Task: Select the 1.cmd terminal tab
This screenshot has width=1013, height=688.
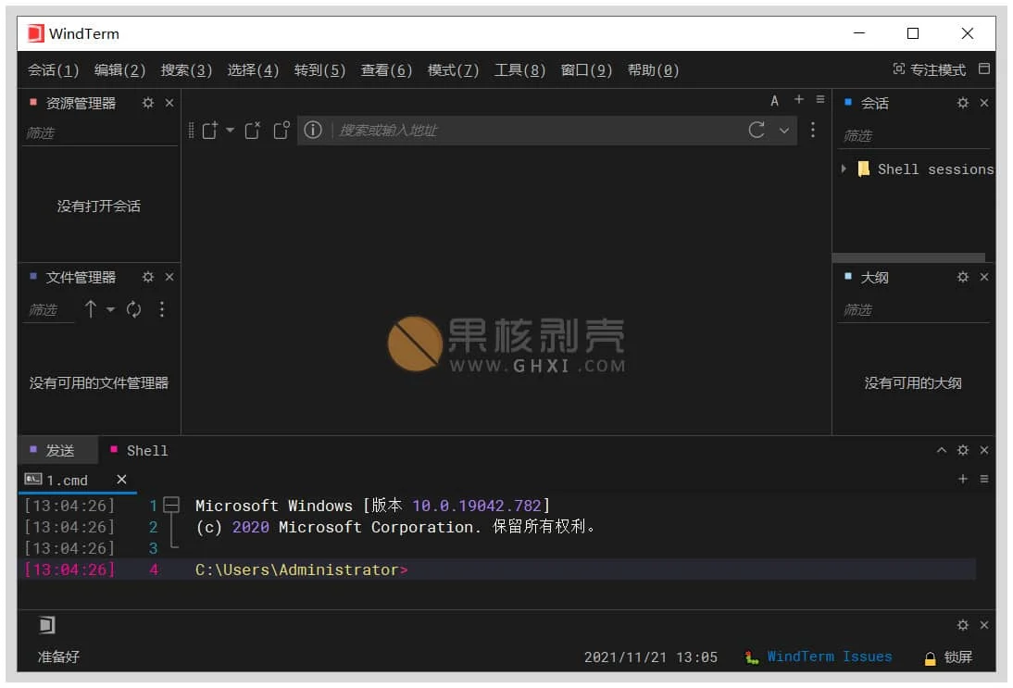Action: (x=67, y=480)
